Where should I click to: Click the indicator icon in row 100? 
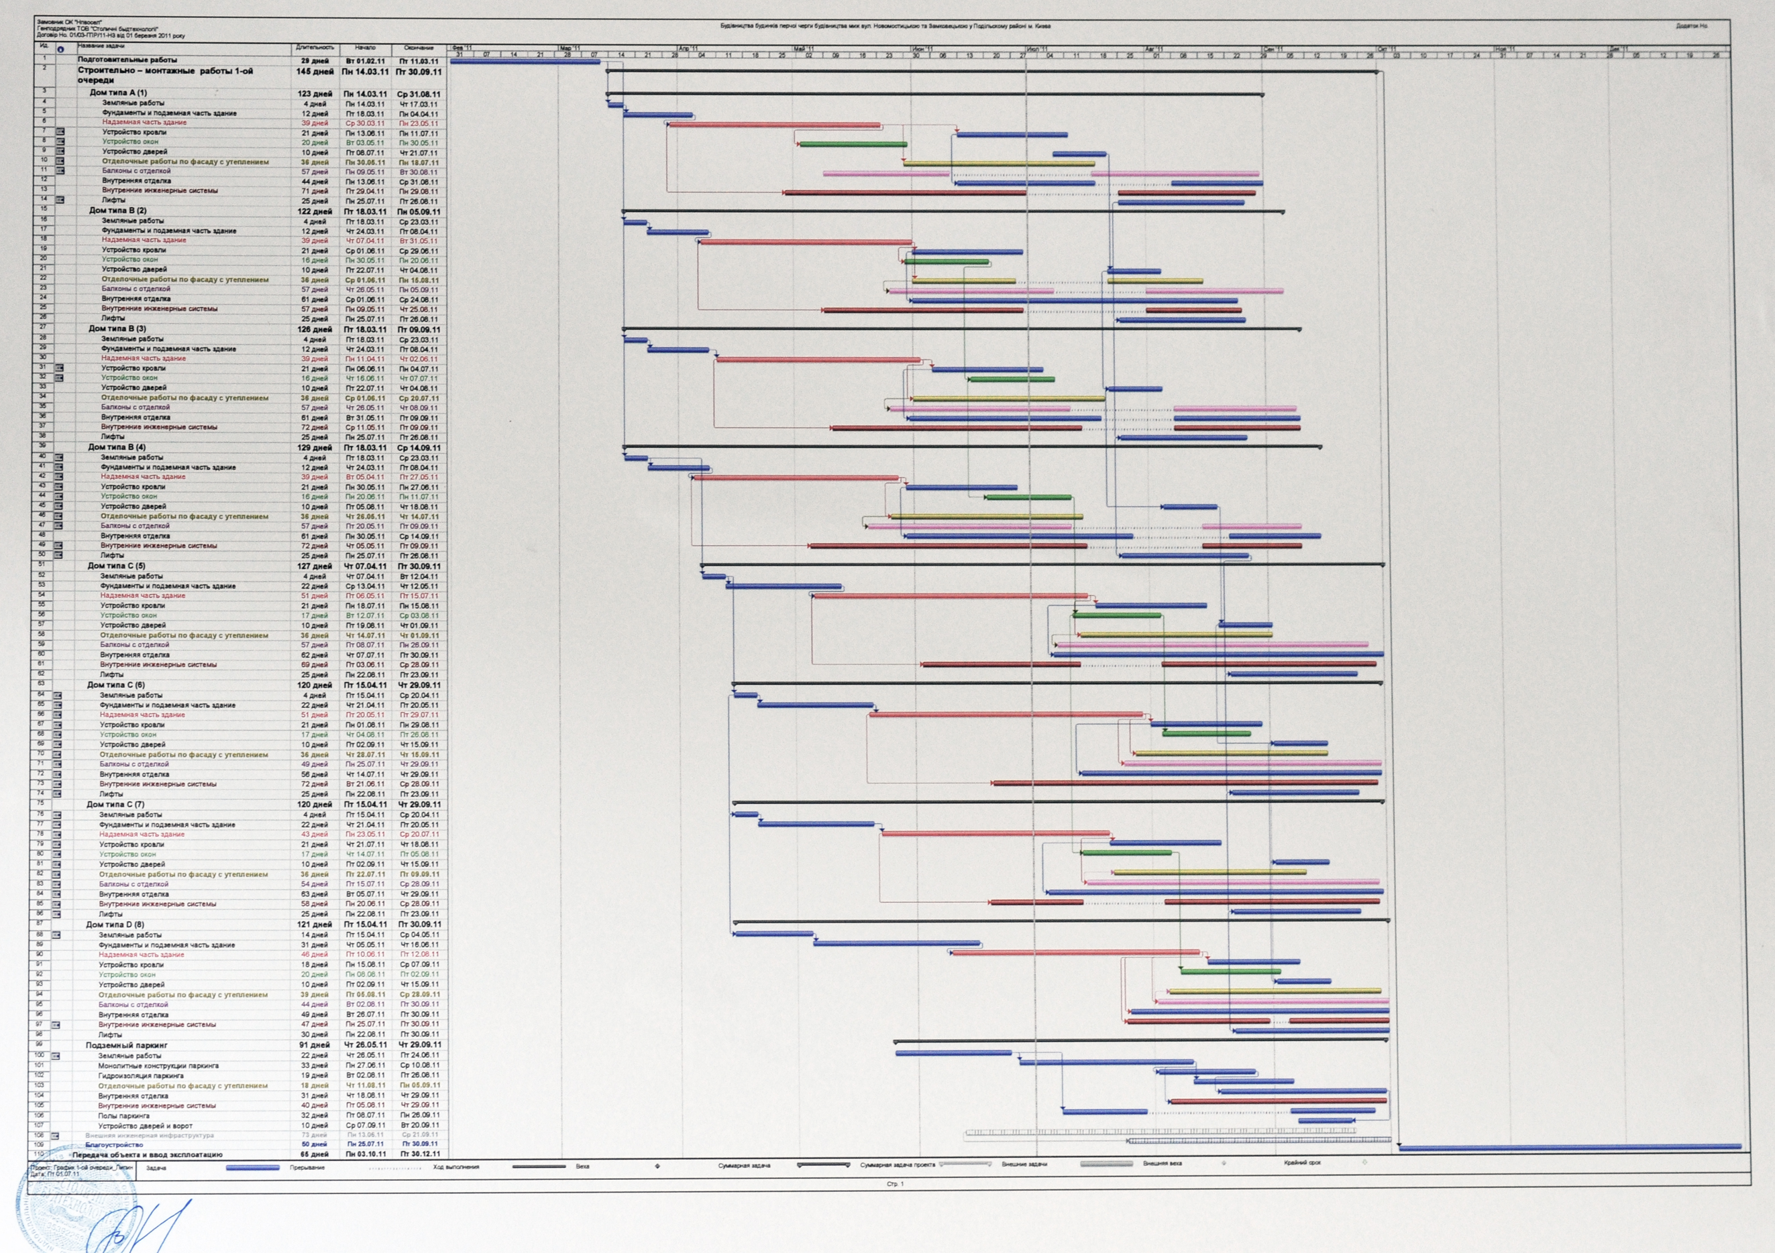pos(56,1056)
